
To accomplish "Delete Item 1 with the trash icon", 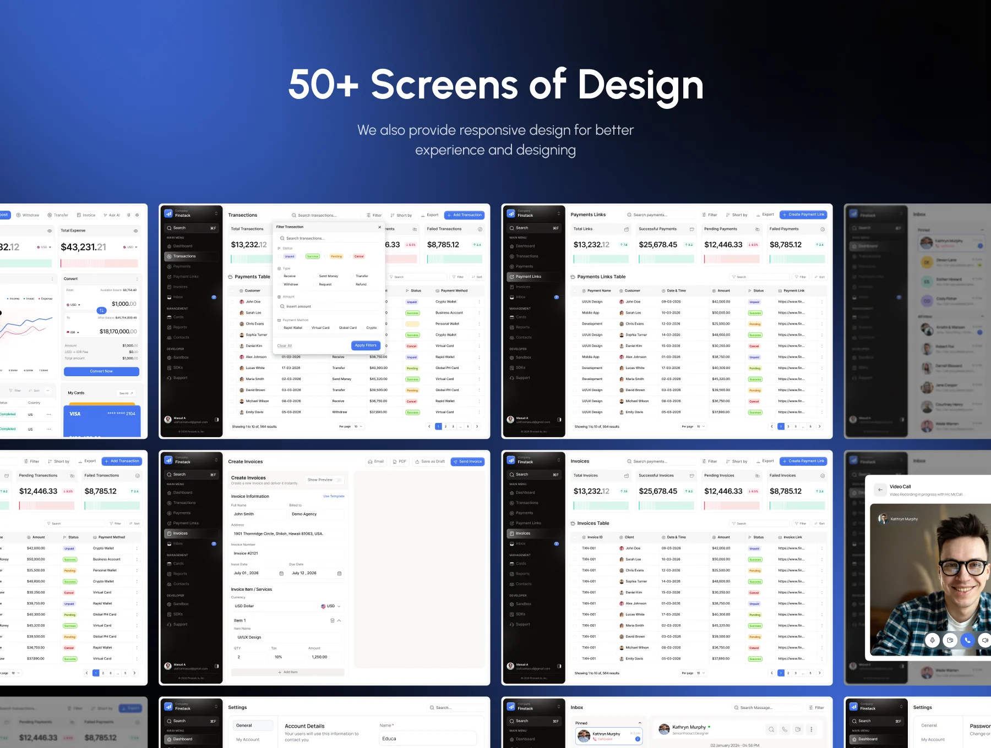I will click(332, 620).
